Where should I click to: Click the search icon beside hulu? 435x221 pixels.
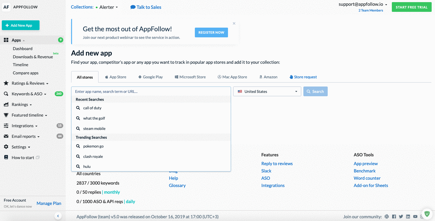(78, 166)
